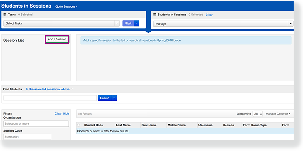Viewport: 303px width, 151px height.
Task: Expand the Find Students session scope dropdown
Action: point(49,89)
